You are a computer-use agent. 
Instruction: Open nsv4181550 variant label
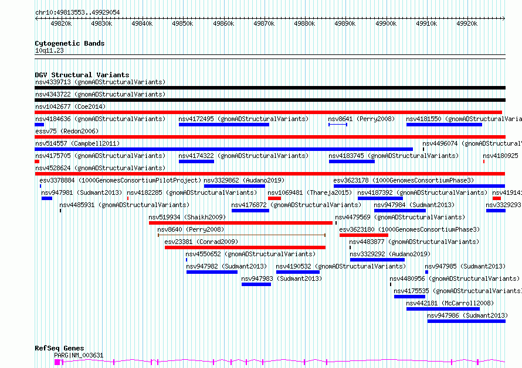coord(464,119)
